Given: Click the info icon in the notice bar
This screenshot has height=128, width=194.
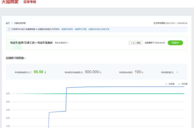Looking at the screenshot, I should point(9,29).
